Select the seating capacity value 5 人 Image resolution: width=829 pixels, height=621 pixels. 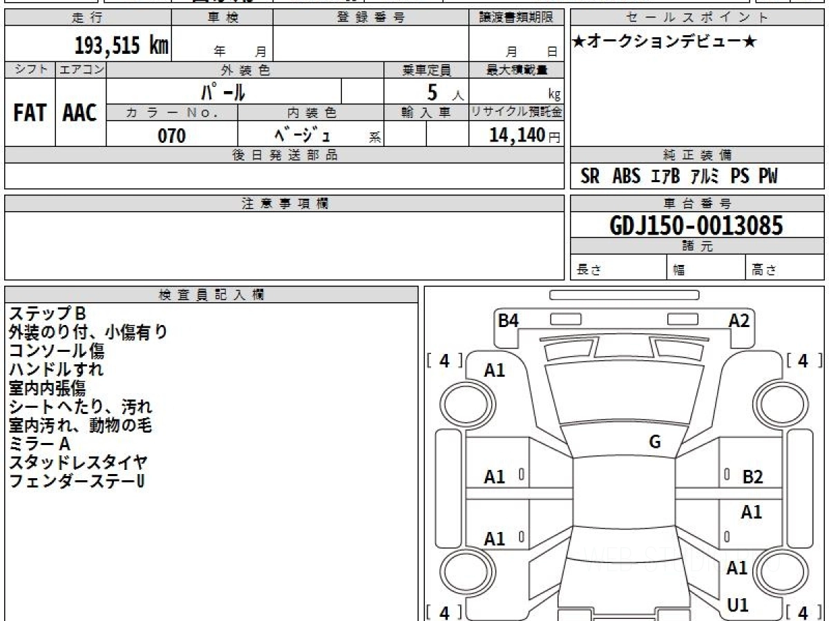coord(445,92)
